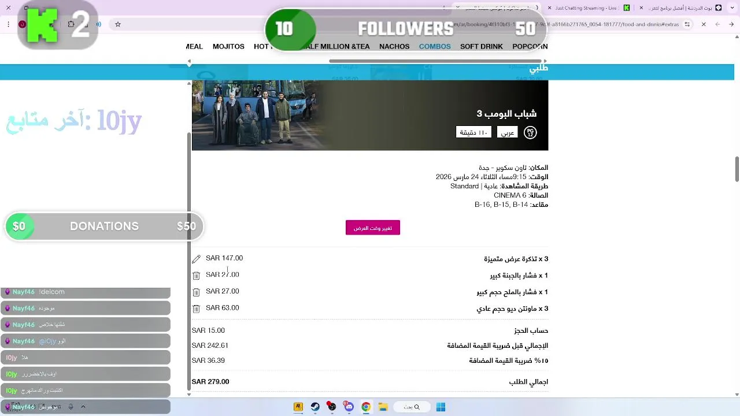Open Rockstar Games Launcher from taskbar

coord(298,407)
